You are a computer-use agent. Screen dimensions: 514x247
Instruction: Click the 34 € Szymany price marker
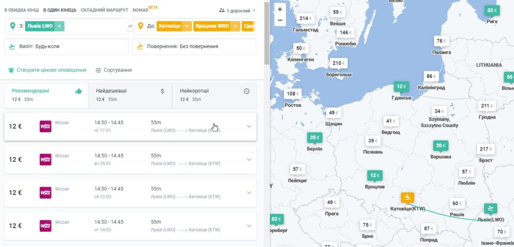[439, 111]
